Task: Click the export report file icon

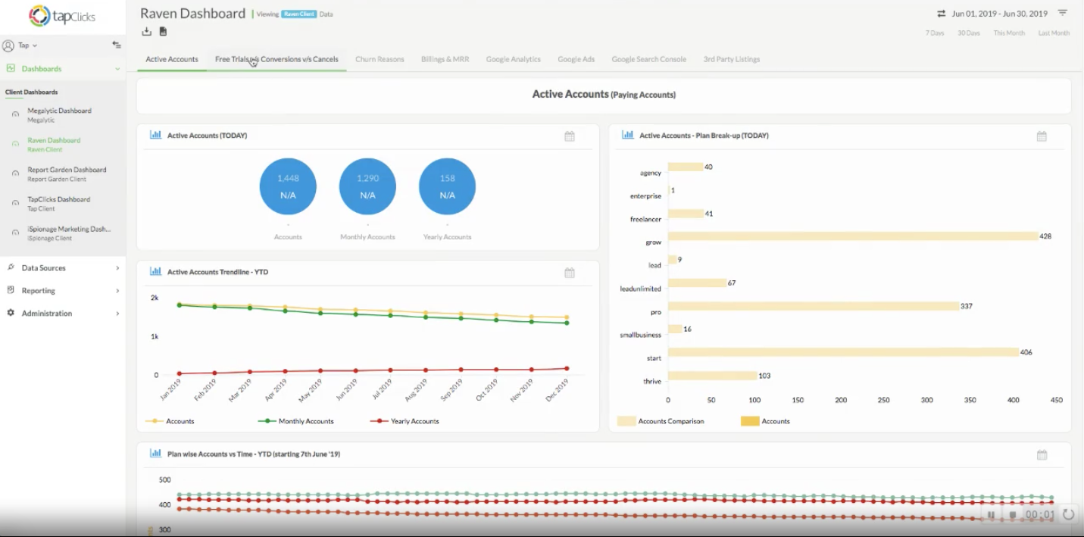Action: pos(163,31)
